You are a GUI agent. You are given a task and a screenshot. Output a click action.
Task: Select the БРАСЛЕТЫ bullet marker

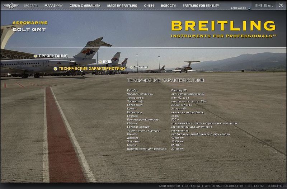(131, 67)
